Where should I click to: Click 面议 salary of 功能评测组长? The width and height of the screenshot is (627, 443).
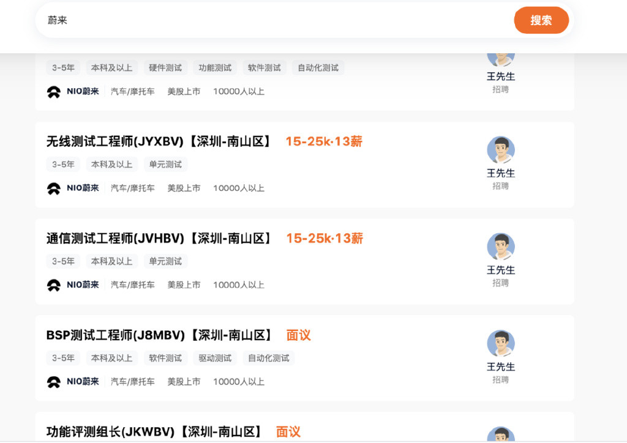(x=288, y=432)
